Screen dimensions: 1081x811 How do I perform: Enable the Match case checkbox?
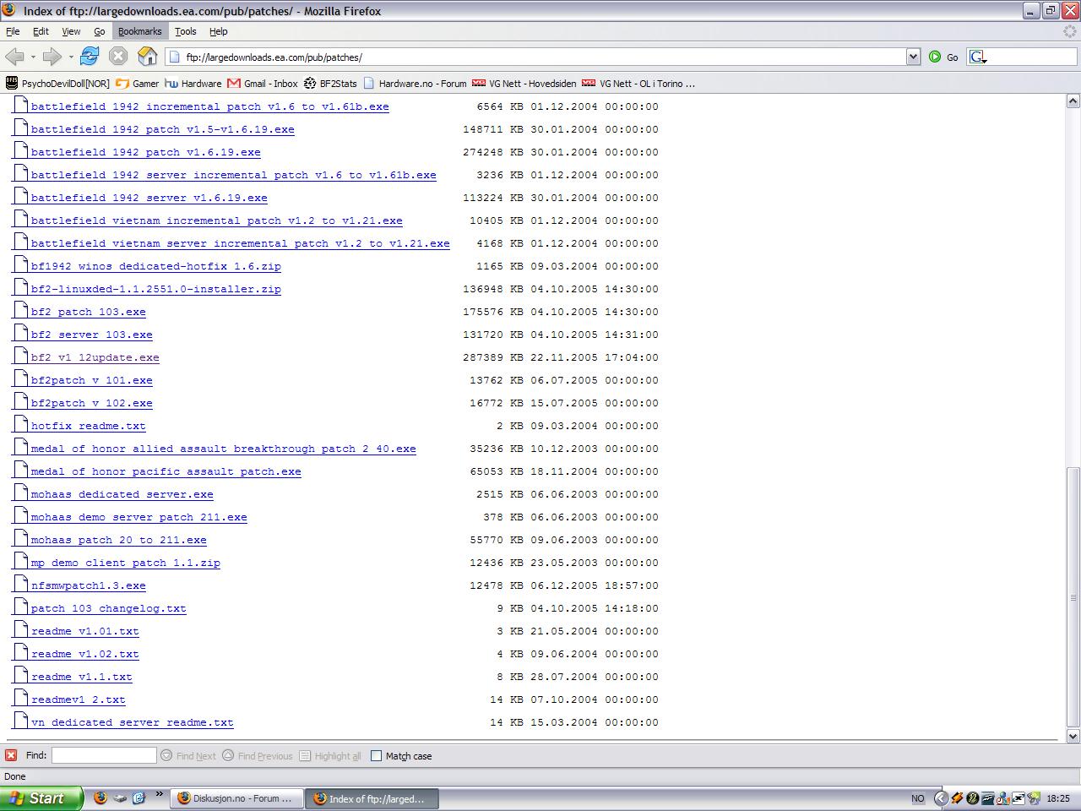377,755
